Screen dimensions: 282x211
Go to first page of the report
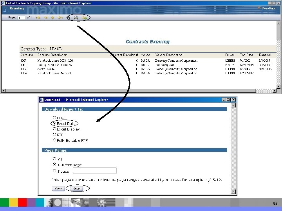coord(38,18)
